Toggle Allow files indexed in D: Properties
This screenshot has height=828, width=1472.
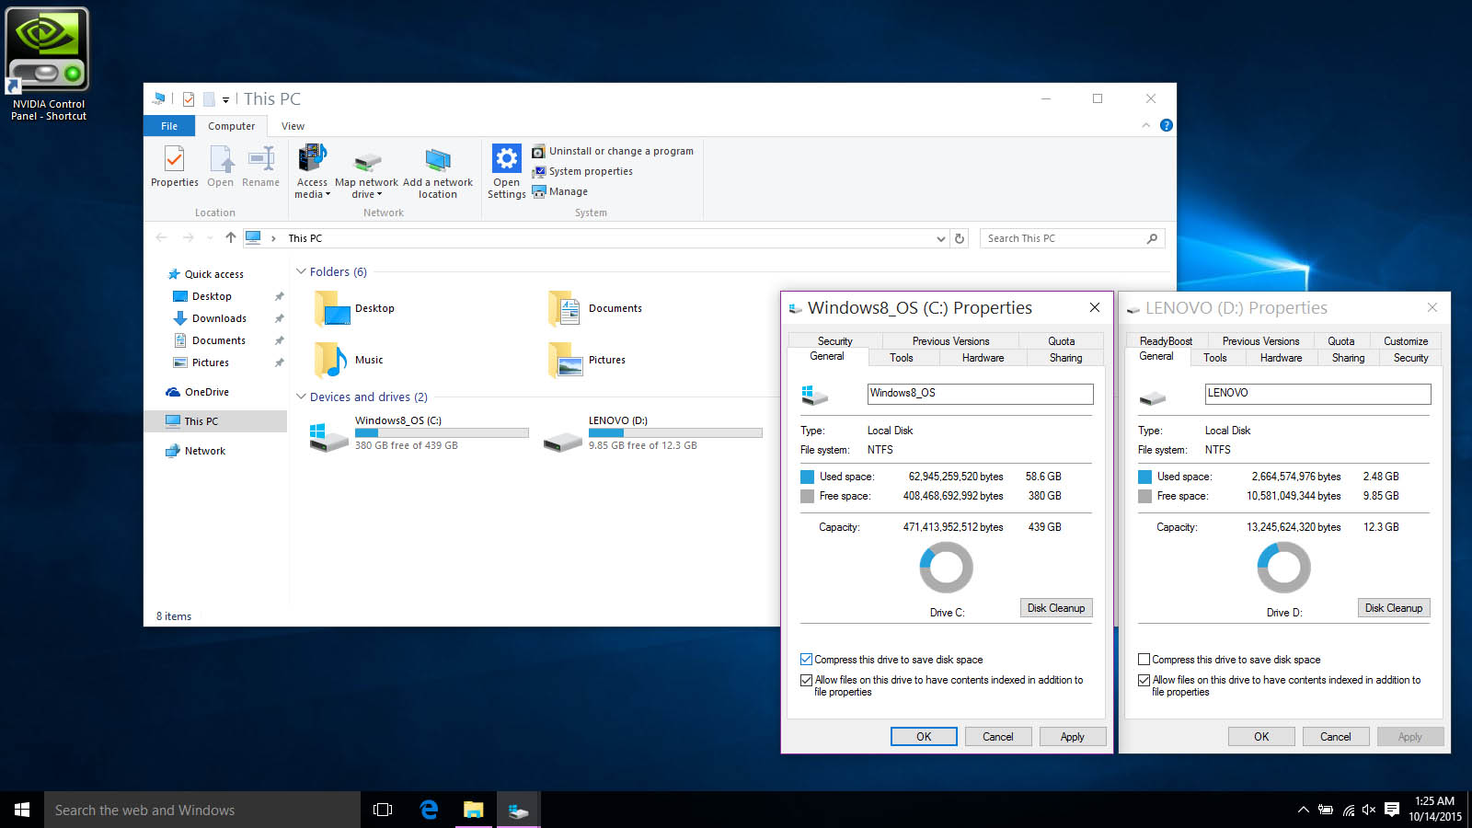coord(1144,680)
